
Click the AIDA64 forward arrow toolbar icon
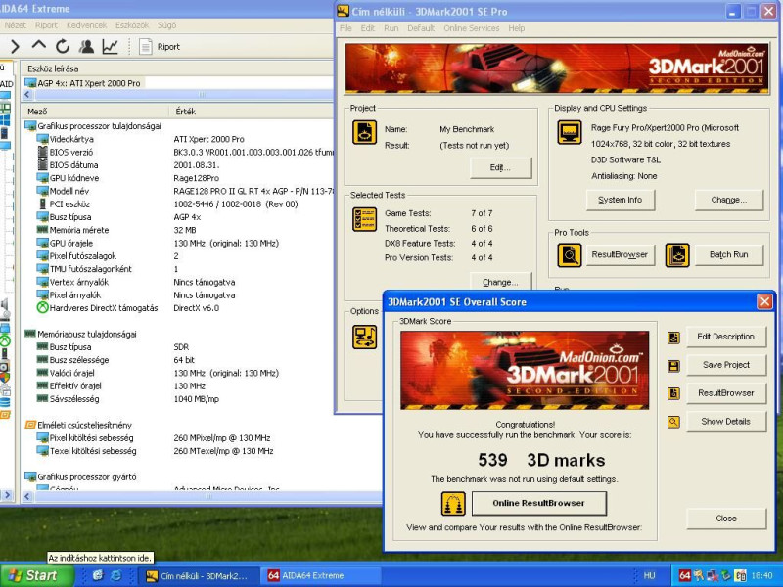coord(15,46)
